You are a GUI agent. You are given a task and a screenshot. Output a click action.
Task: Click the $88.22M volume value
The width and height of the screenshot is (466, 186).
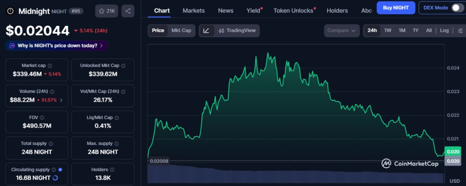(x=23, y=100)
